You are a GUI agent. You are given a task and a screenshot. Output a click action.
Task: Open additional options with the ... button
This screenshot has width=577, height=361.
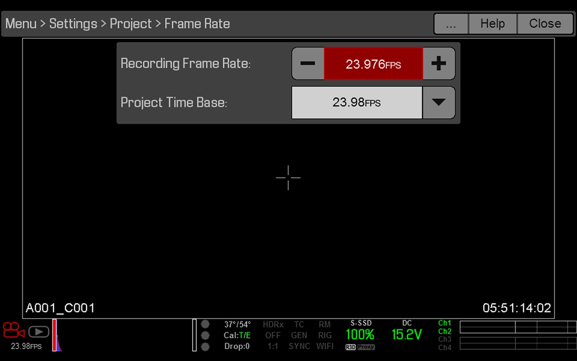pos(451,23)
